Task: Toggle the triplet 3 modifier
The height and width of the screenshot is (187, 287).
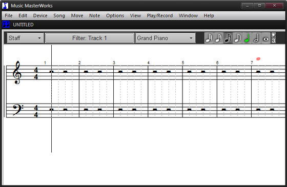Action: click(274, 40)
